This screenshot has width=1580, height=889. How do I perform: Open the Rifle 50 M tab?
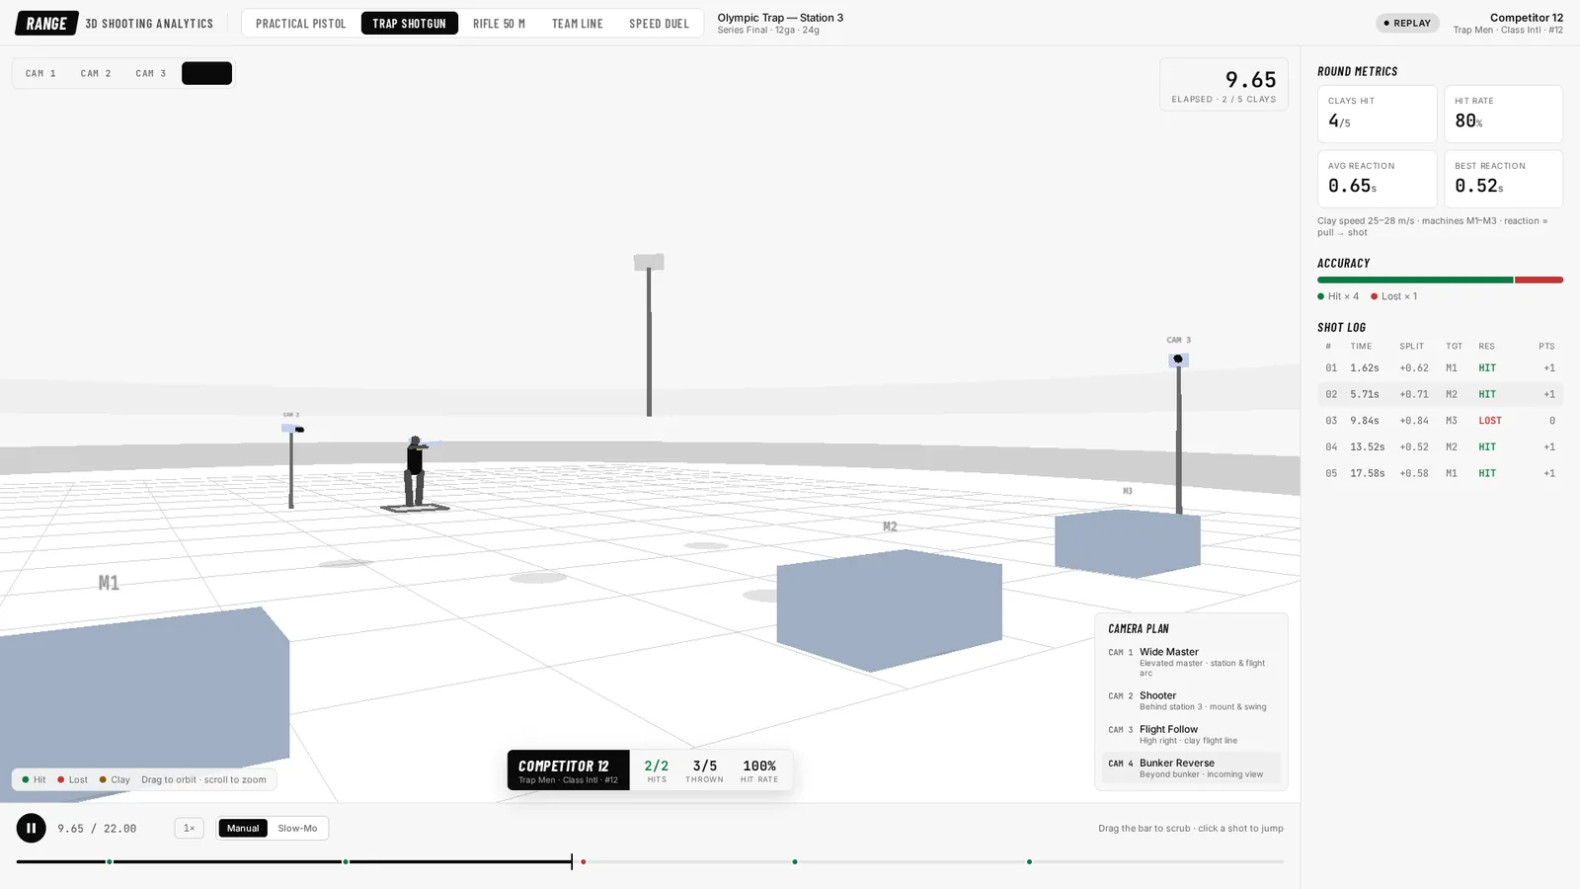pyautogui.click(x=499, y=23)
